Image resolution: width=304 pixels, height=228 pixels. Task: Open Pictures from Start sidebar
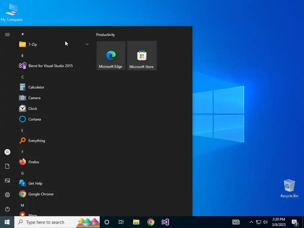[7, 180]
